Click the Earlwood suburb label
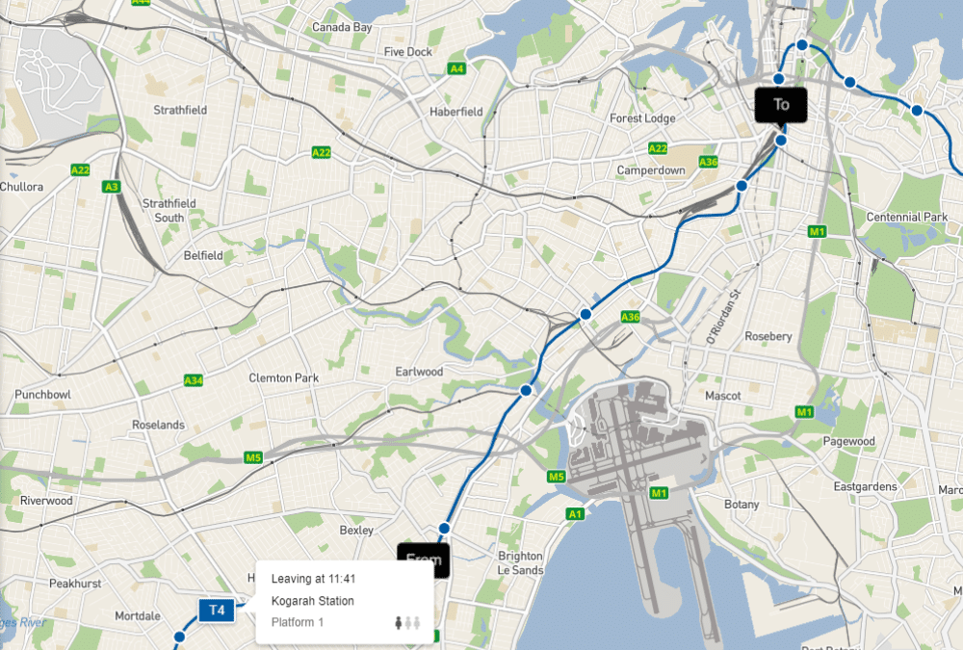Screen dimensions: 963x650 point(419,372)
